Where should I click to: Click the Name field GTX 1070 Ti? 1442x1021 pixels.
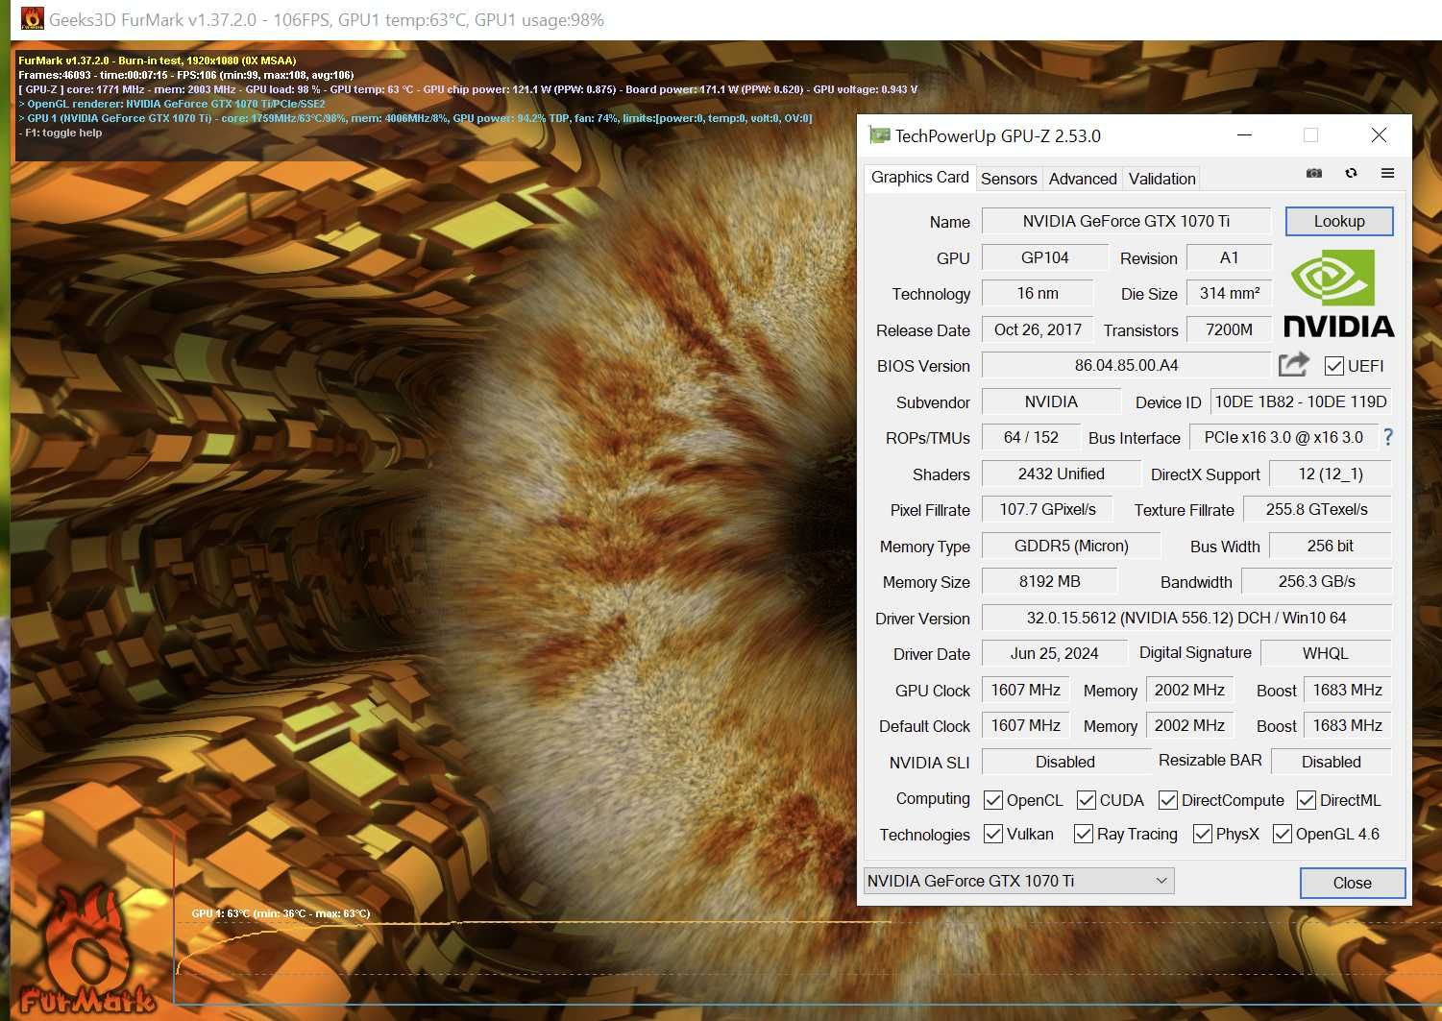click(1126, 221)
